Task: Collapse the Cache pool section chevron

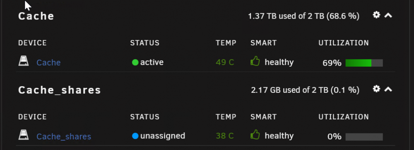Action: point(388,16)
